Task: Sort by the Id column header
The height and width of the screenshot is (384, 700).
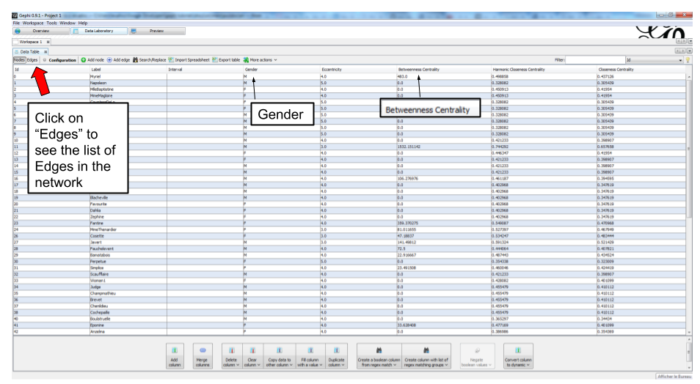Action: click(51, 70)
